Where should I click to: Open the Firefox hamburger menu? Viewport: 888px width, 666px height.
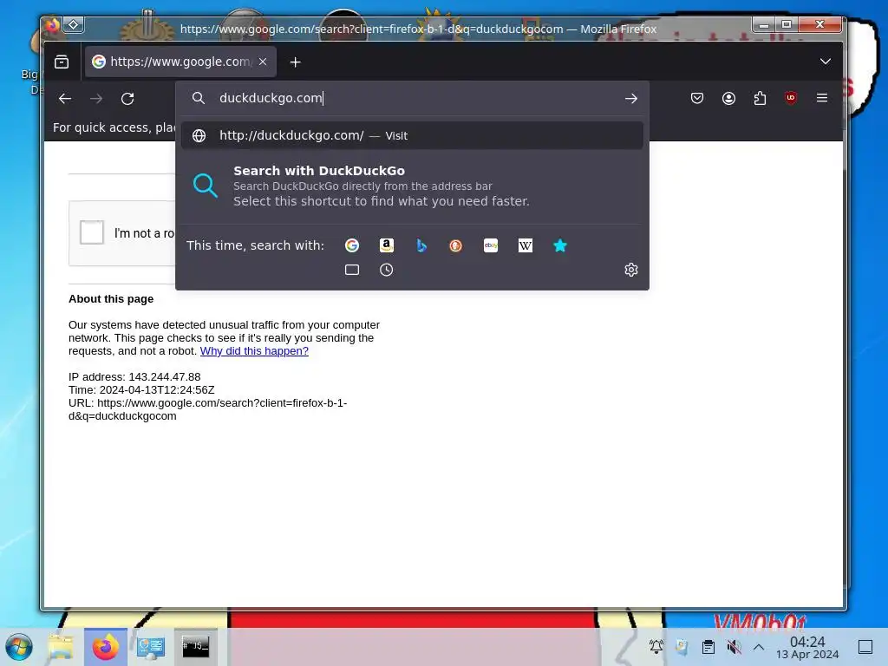822,99
